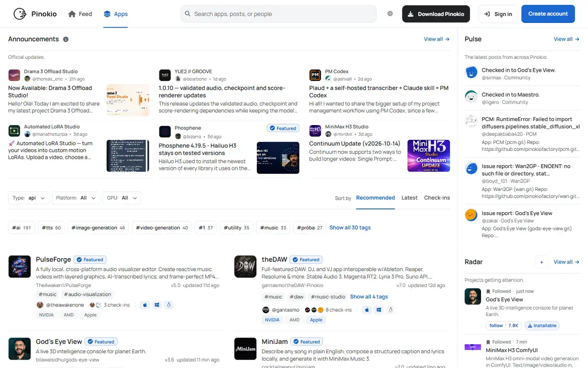Toggle NVIDIA GPU chip on theDAW
Viewport: 588px width, 368px height.
pos(272,320)
